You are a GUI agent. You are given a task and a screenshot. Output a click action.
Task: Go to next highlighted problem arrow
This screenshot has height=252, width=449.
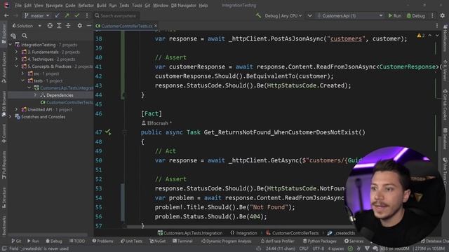pos(437,36)
